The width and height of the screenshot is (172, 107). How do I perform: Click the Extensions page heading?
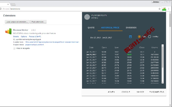tap(9, 16)
